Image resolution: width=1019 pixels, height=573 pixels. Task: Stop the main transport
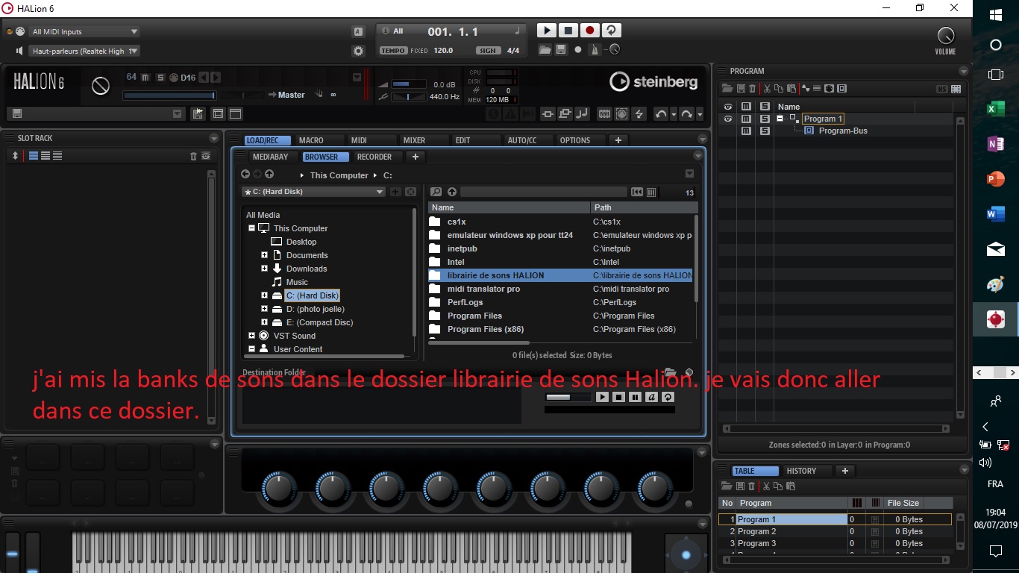(568, 31)
